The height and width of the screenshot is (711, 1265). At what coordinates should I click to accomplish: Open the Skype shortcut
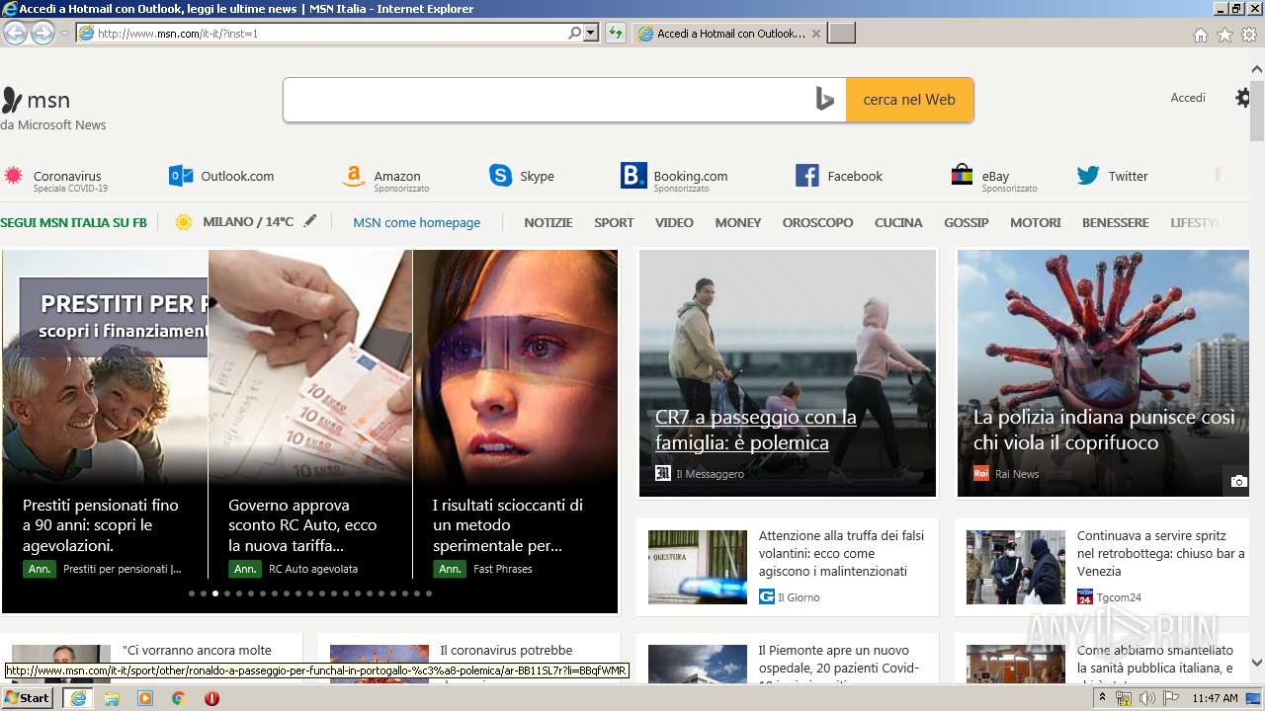coord(522,176)
